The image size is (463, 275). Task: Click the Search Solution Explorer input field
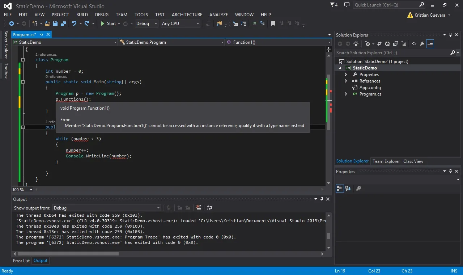click(x=392, y=53)
